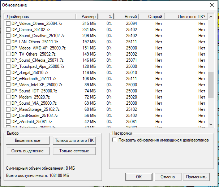The width and height of the screenshot is (219, 187).
Task: Click the 'Снять выделение' button
Action: point(27,151)
